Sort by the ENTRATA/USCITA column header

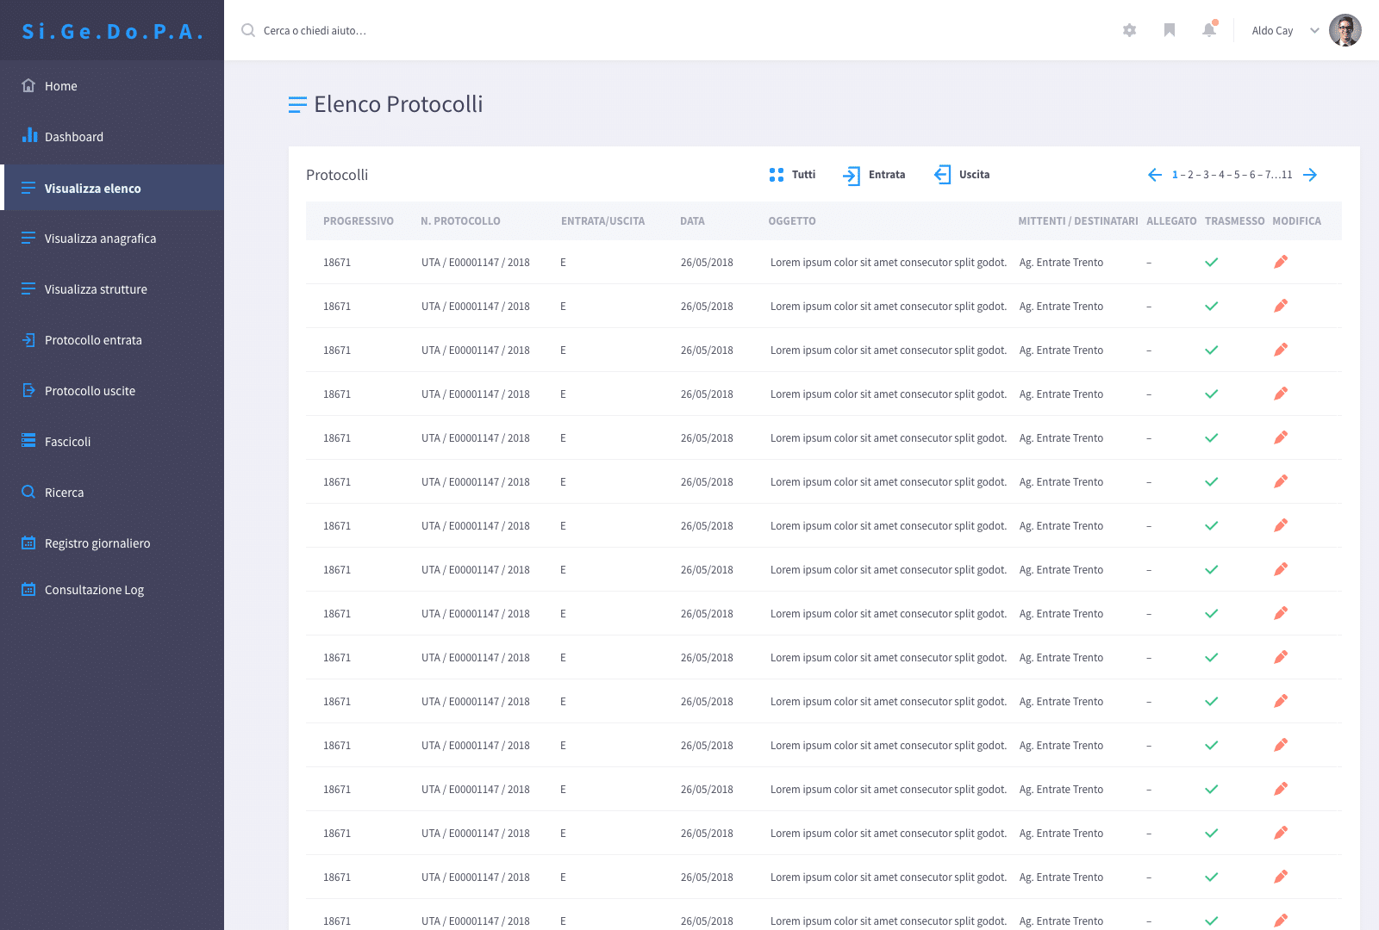point(602,221)
